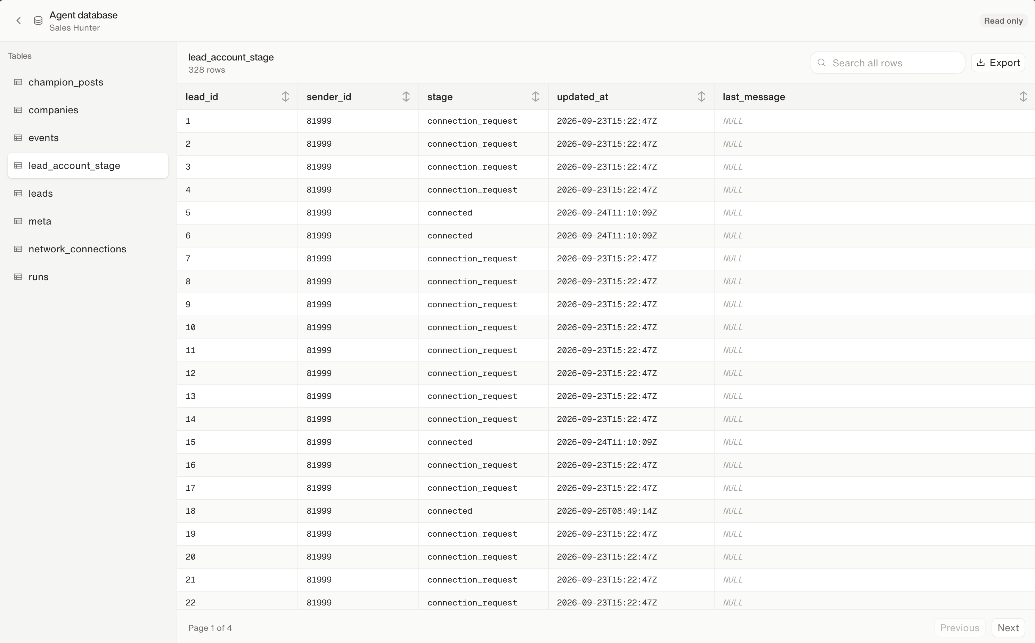Focus the Search all rows field
This screenshot has height=643, width=1035.
point(887,63)
